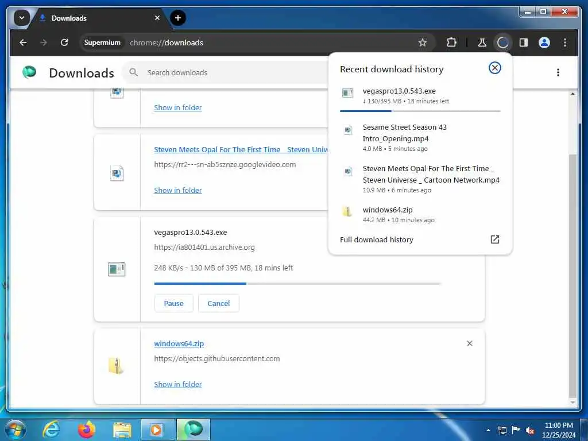Screen dimensions: 588x441
Task: Go back to previous page
Action: click(x=23, y=42)
